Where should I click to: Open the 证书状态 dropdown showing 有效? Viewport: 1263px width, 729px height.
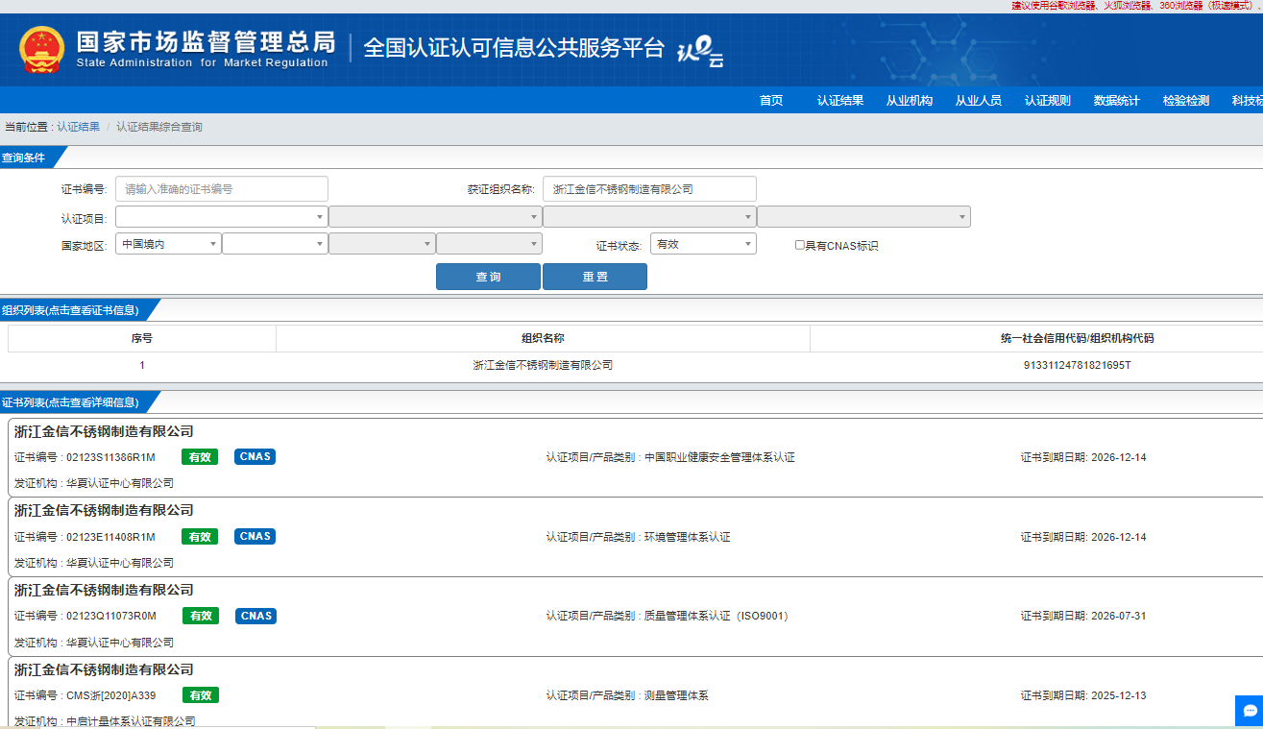coord(703,244)
